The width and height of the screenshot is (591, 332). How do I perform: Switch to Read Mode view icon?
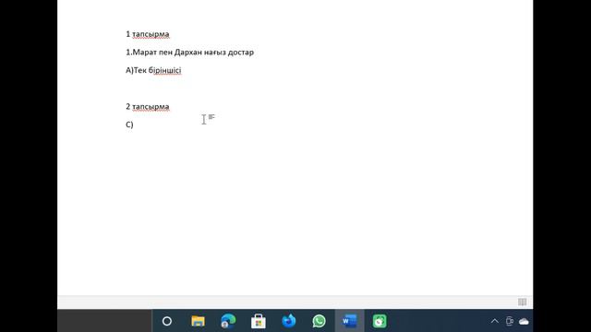point(522,302)
